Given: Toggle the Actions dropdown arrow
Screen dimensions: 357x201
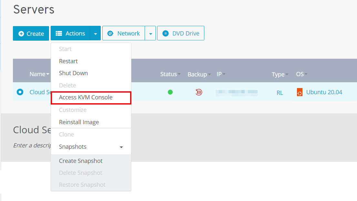Looking at the screenshot, I should coord(96,33).
